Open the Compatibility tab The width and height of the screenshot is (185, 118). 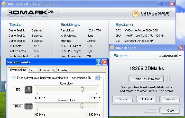[x=48, y=70]
